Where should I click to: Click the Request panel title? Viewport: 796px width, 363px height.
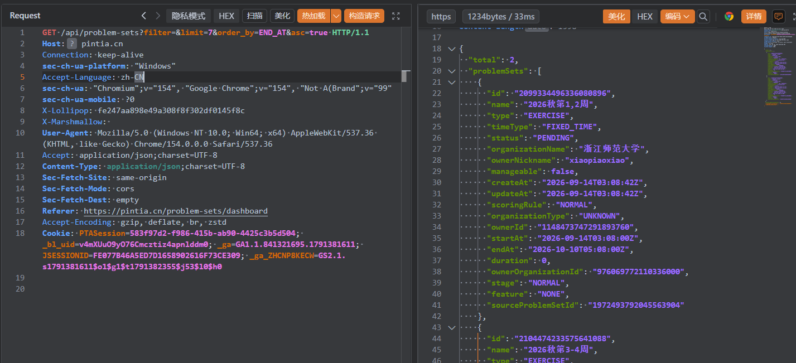tap(25, 16)
